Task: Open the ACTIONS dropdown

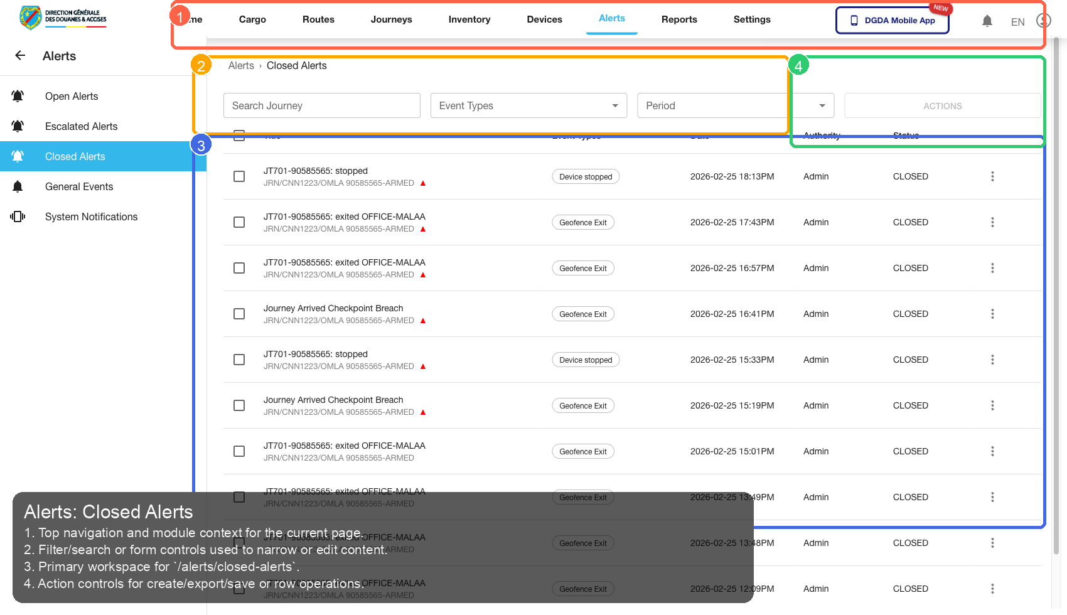Action: [942, 105]
